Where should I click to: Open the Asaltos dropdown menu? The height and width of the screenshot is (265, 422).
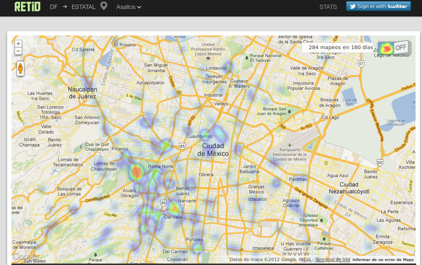pyautogui.click(x=129, y=7)
